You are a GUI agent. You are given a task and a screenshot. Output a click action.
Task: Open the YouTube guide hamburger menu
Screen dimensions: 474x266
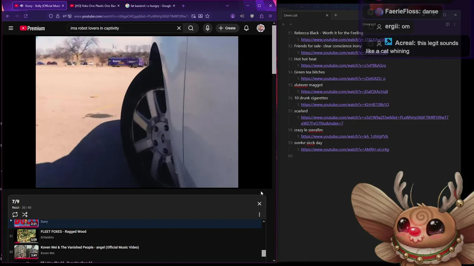click(11, 28)
